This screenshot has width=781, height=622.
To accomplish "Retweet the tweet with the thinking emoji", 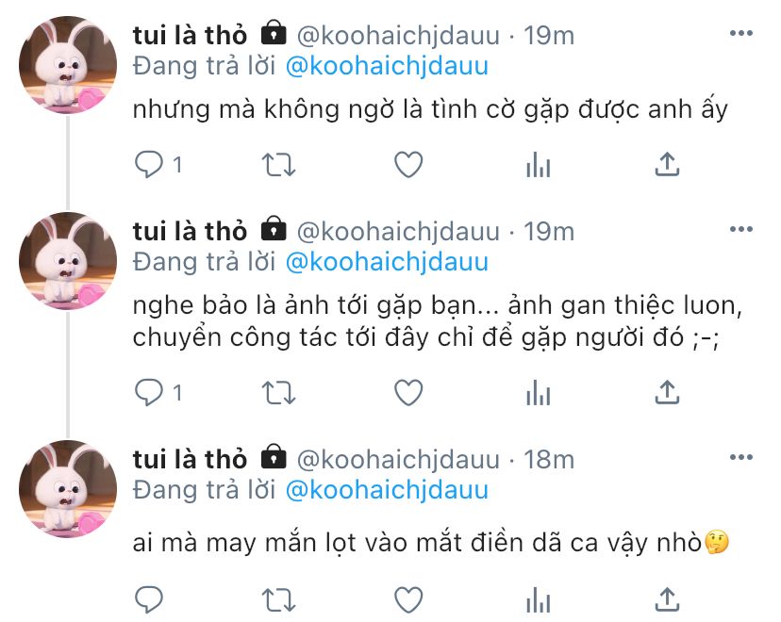I will click(279, 600).
